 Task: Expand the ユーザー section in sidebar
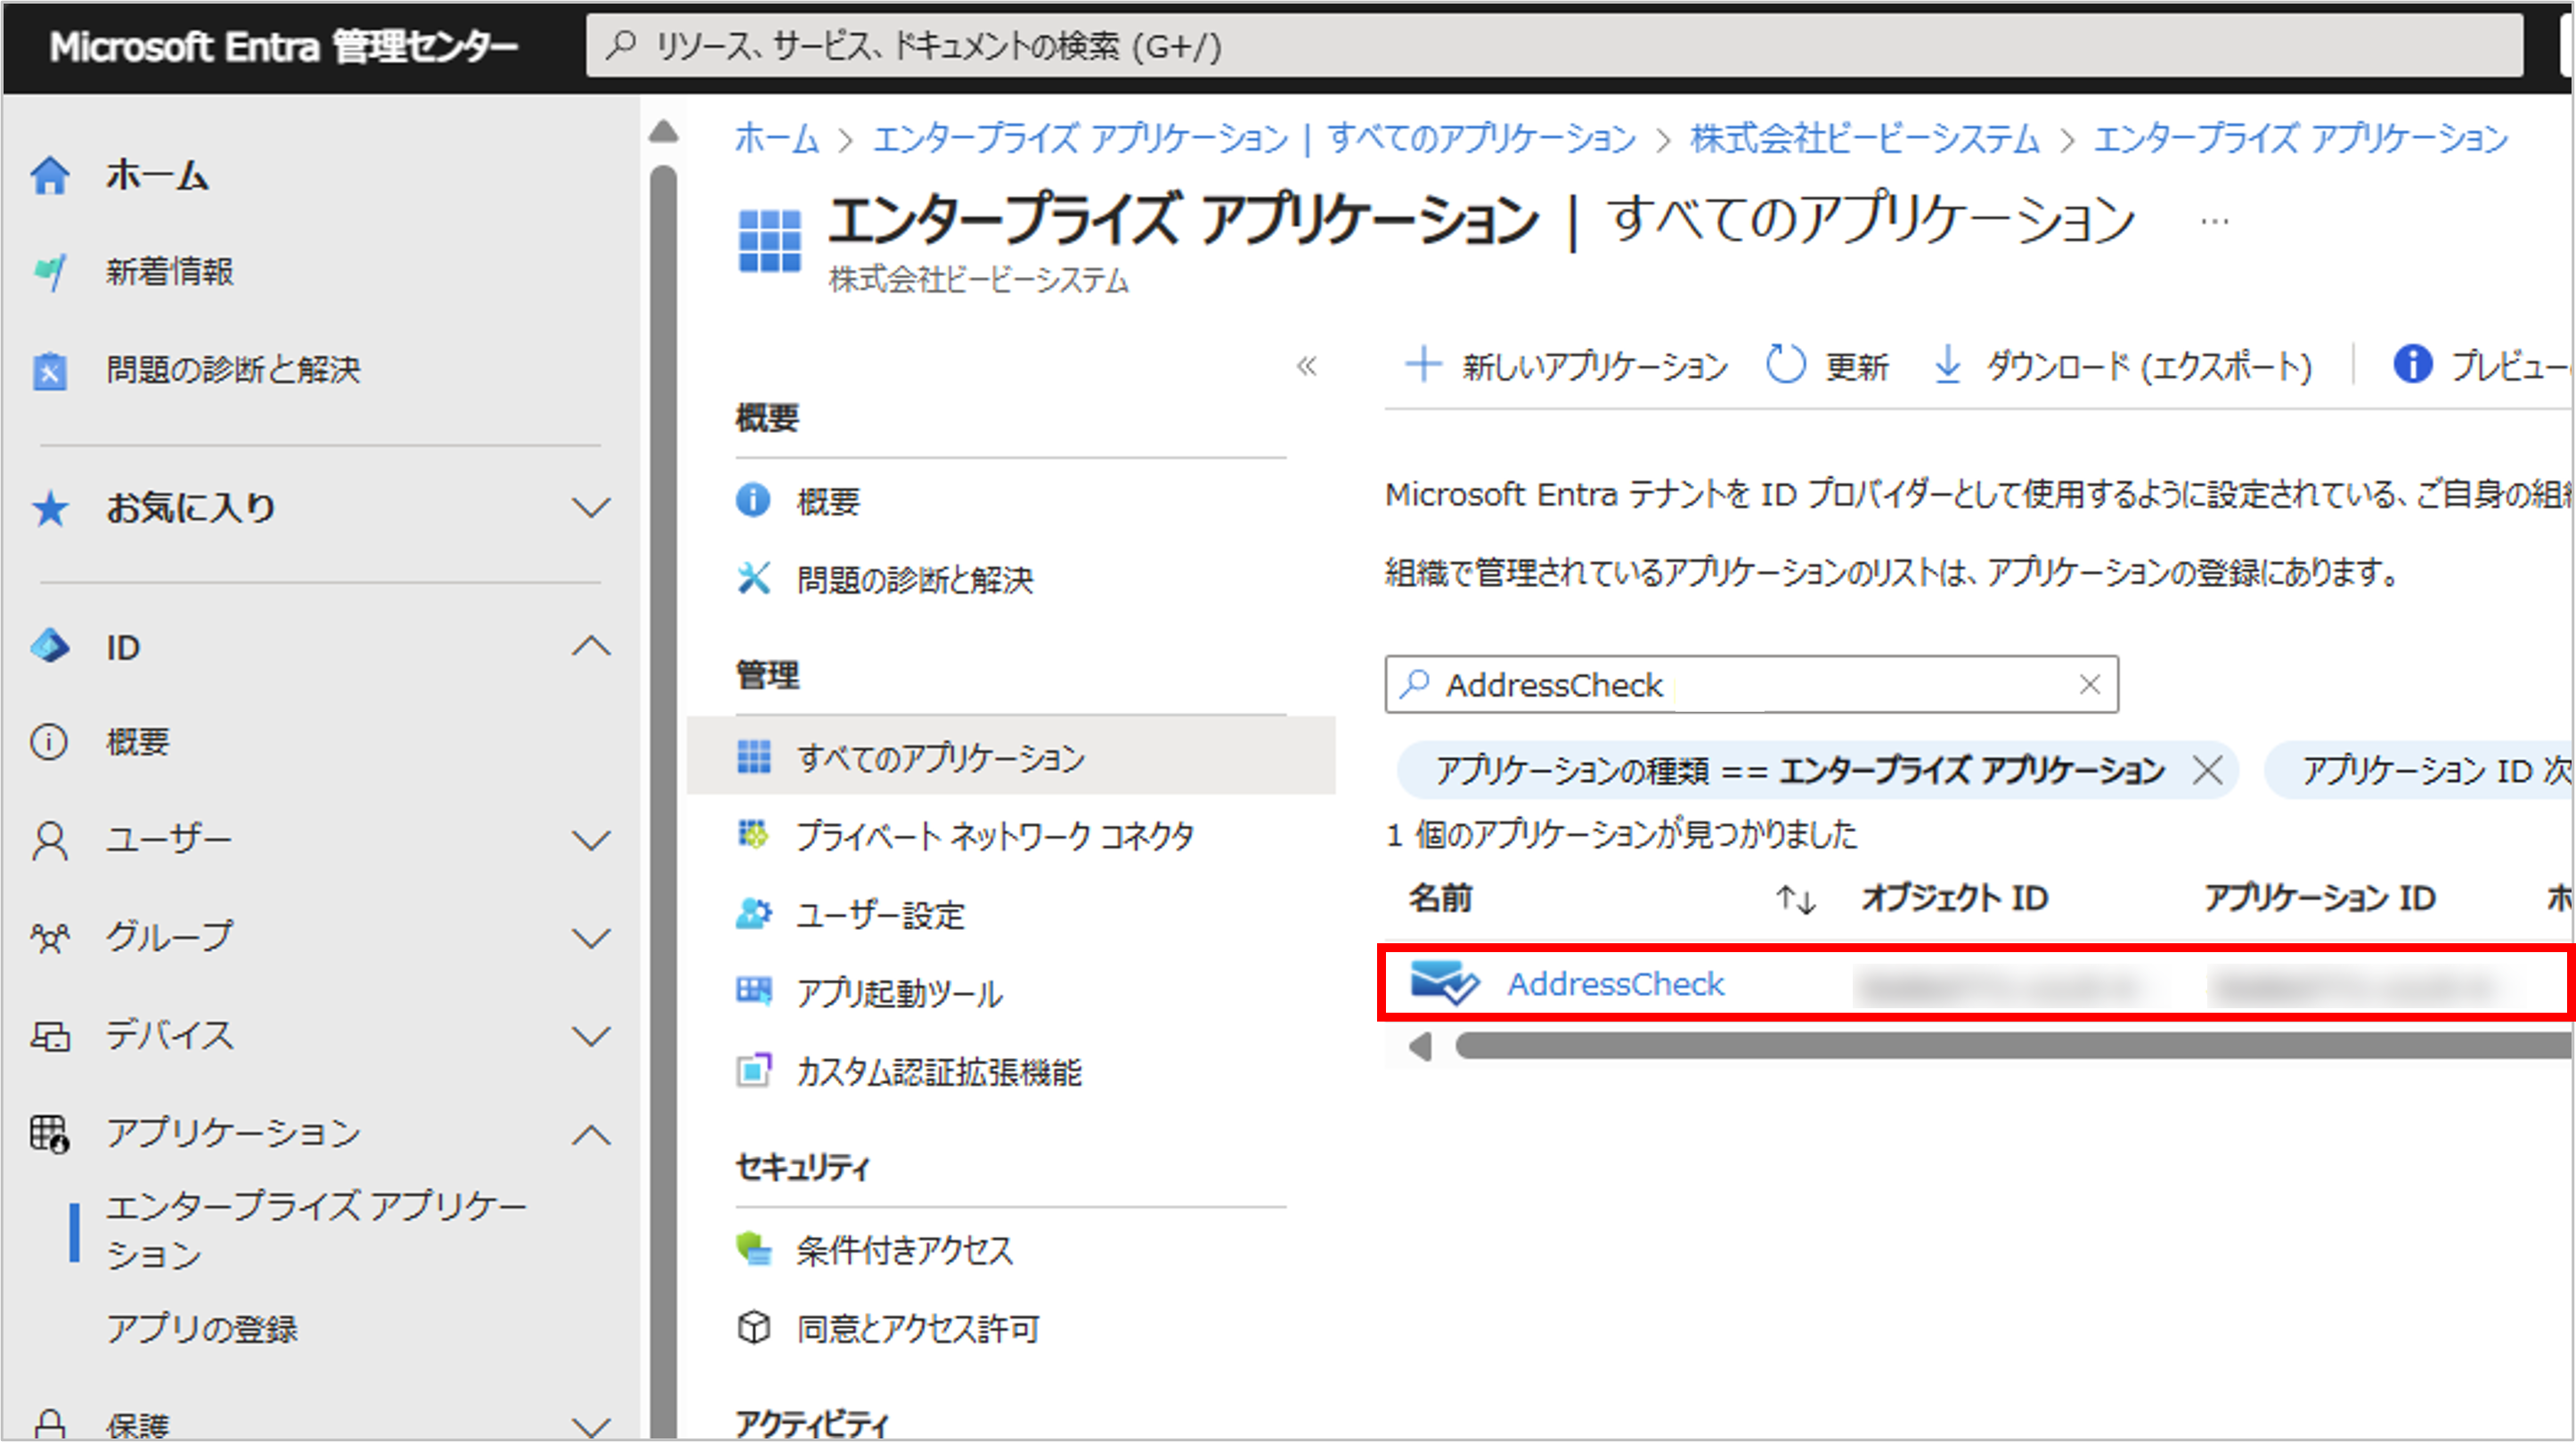[x=591, y=840]
